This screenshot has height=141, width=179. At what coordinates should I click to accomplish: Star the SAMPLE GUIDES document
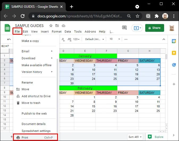[x=51, y=26]
